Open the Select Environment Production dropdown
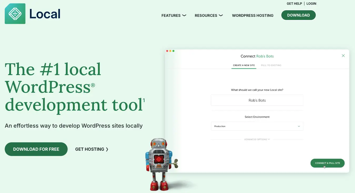Screen dimensions: 355x193 [257, 126]
